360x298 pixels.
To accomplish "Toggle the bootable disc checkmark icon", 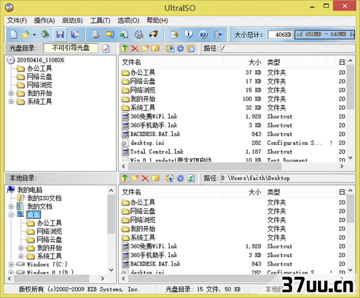I will [106, 48].
